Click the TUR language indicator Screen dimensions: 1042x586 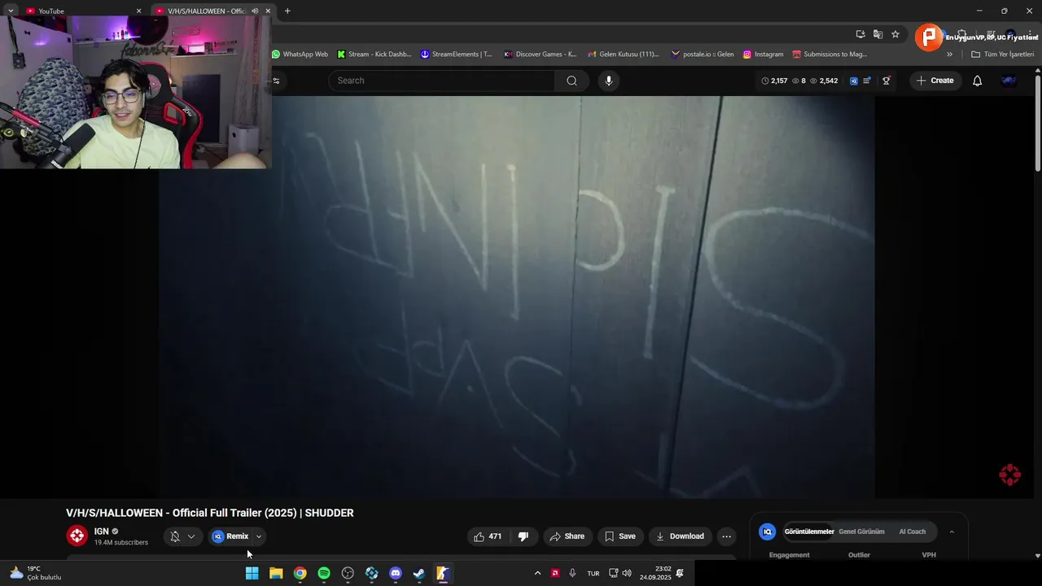pos(593,573)
